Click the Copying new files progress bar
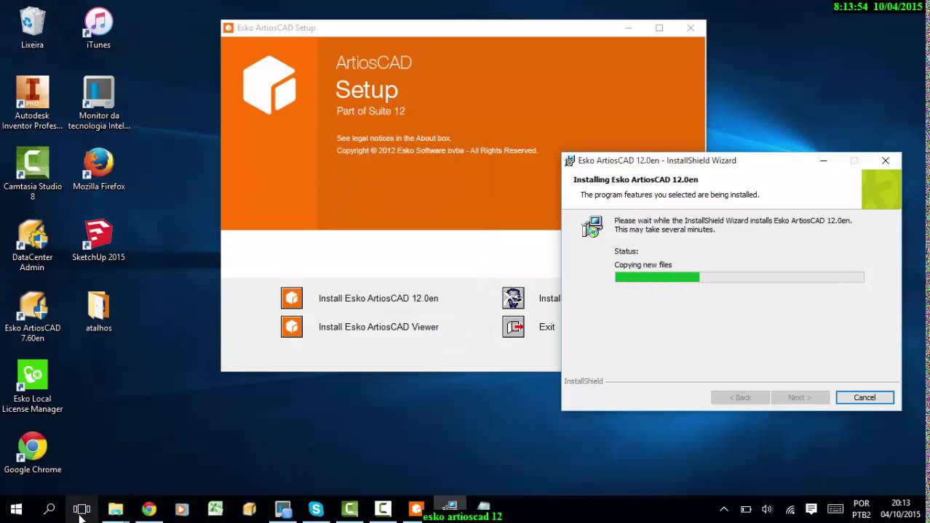 (x=739, y=277)
